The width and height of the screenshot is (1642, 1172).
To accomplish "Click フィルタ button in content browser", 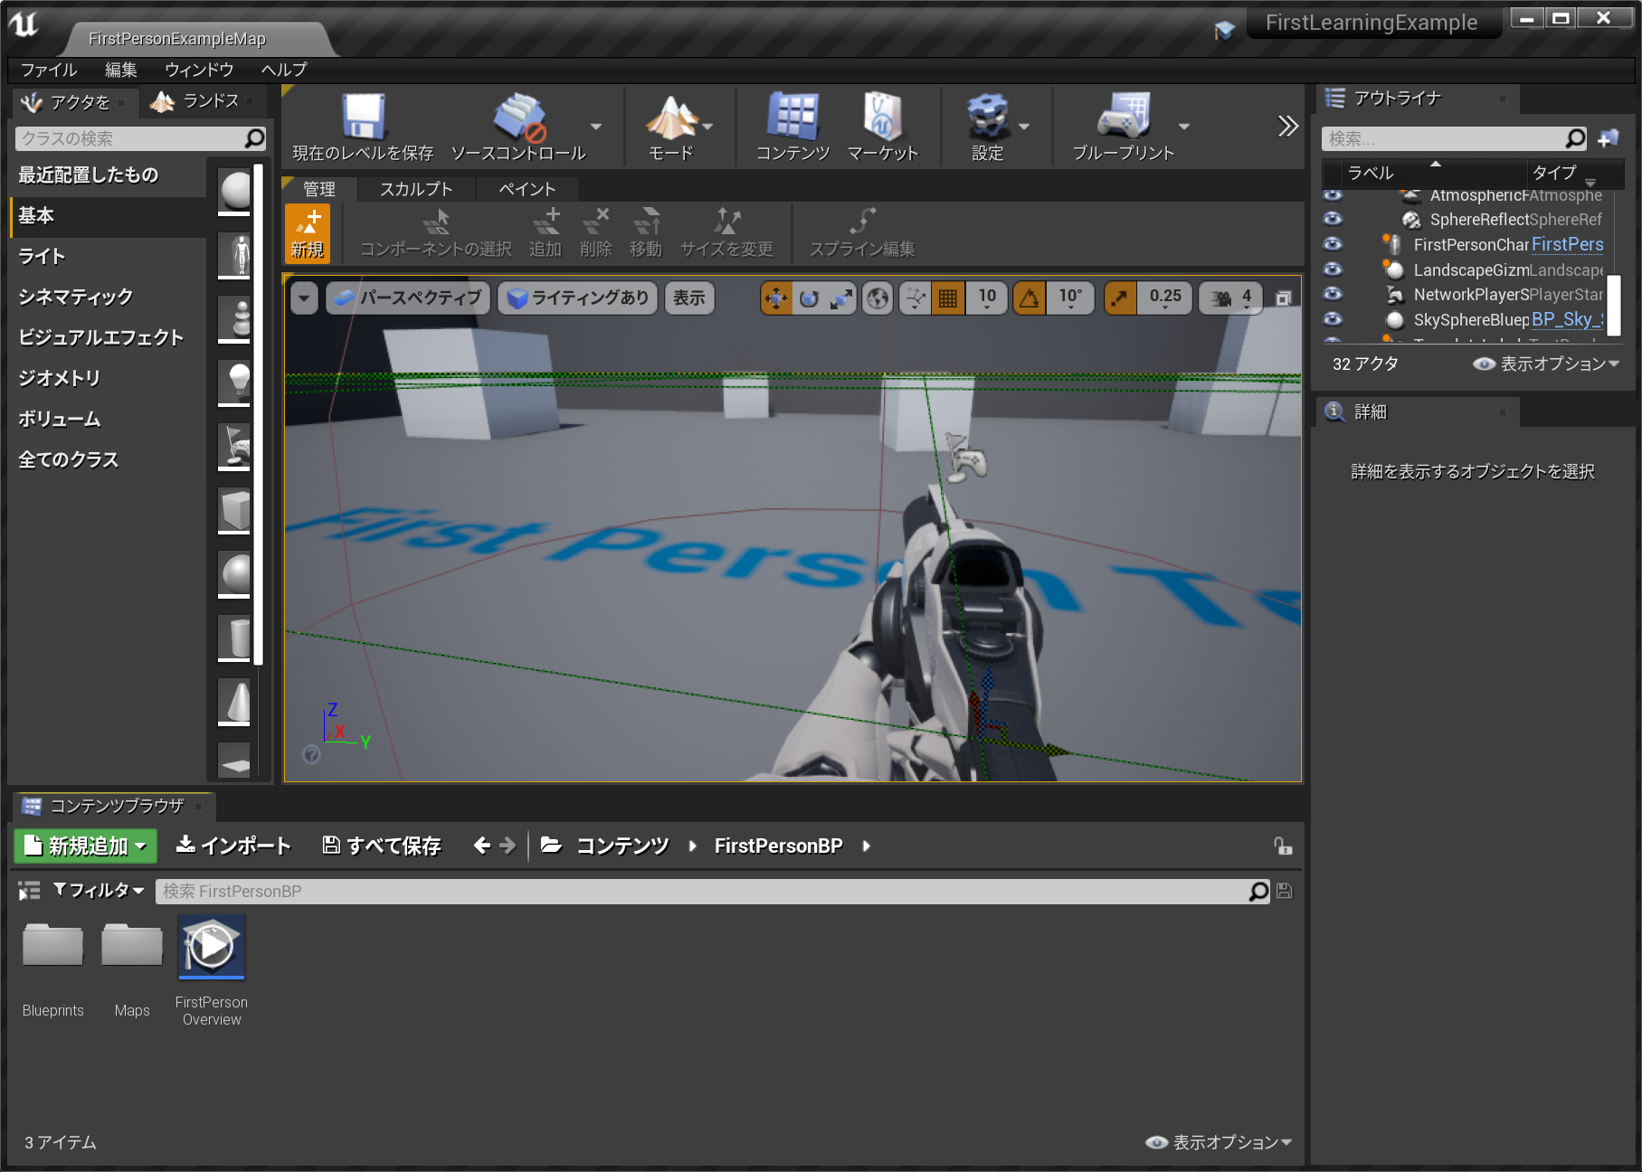I will point(99,891).
